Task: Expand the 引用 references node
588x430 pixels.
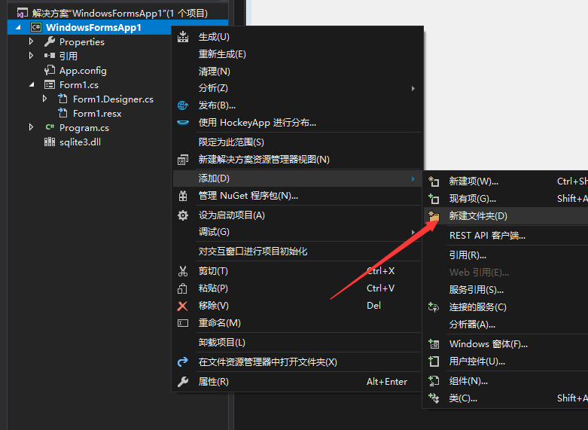Action: click(x=31, y=56)
